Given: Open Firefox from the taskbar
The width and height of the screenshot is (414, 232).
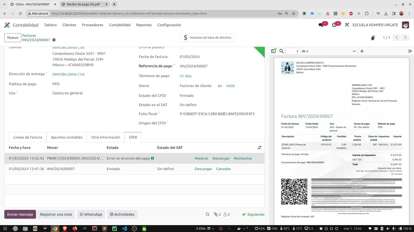Looking at the screenshot, I should point(75,229).
